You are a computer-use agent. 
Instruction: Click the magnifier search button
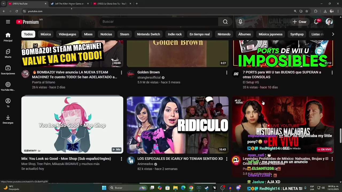click(225, 22)
